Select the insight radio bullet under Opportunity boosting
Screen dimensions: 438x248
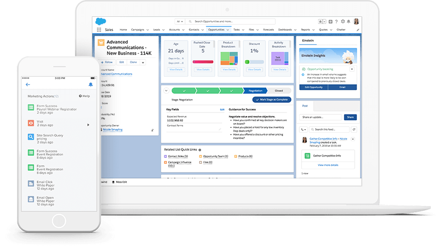303,75
